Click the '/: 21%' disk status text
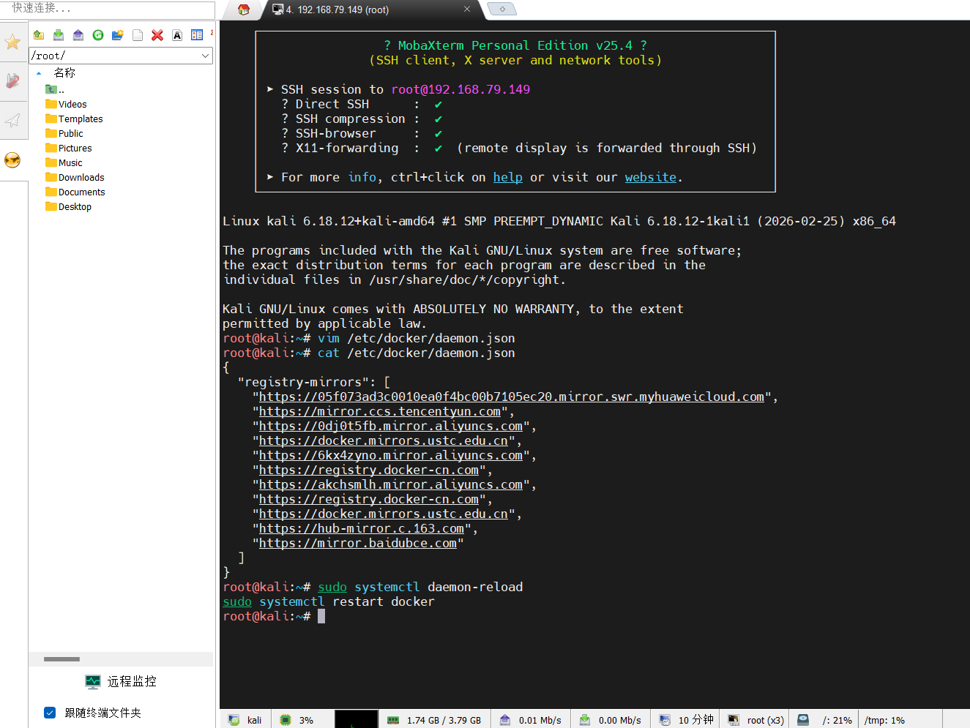The image size is (970, 728). coord(837,720)
